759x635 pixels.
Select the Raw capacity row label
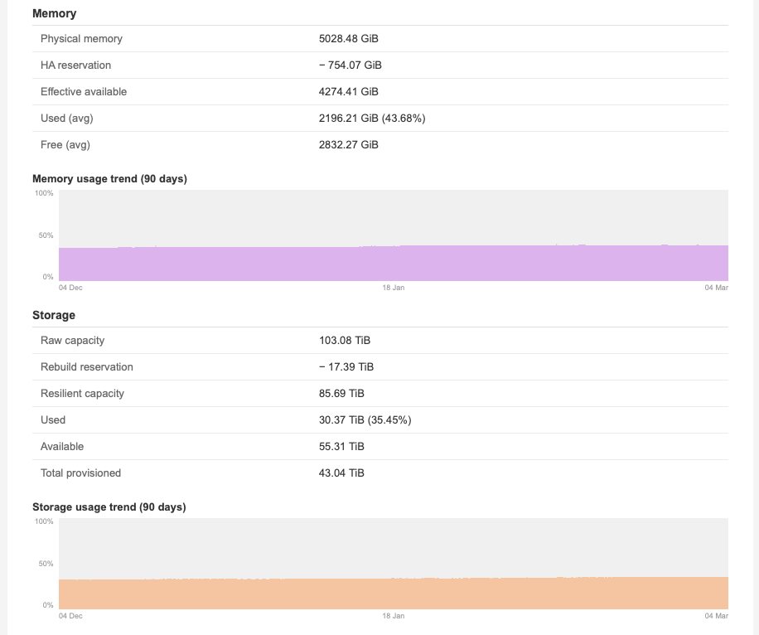click(x=73, y=341)
